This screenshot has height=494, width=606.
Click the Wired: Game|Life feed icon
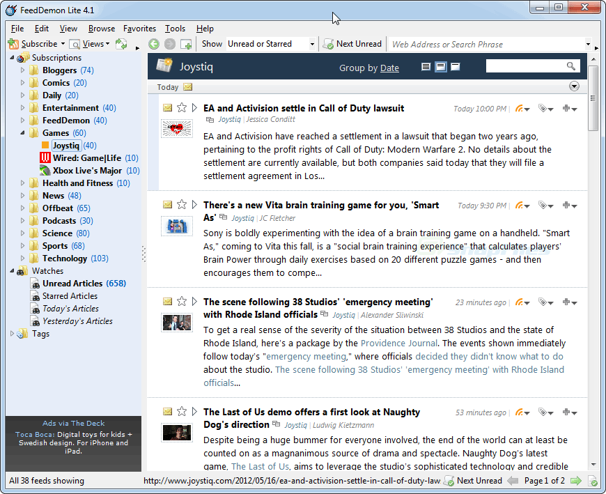pos(45,157)
